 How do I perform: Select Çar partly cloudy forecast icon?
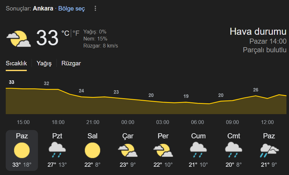[128, 150]
